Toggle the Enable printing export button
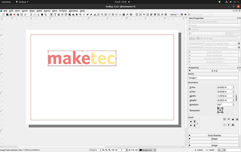This screenshot has width=241, height=152. (233, 125)
